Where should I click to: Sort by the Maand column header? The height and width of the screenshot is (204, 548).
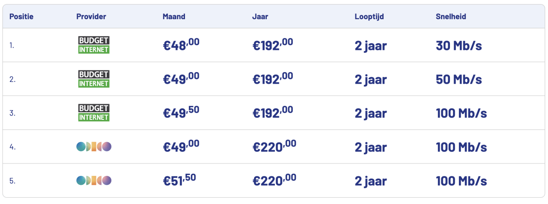[x=174, y=17]
